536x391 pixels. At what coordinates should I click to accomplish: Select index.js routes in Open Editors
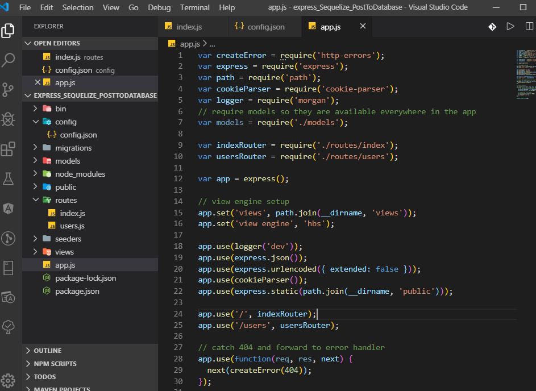tap(90, 57)
